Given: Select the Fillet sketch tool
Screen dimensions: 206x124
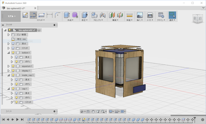Looking at the screenshot, I should 58,15.
